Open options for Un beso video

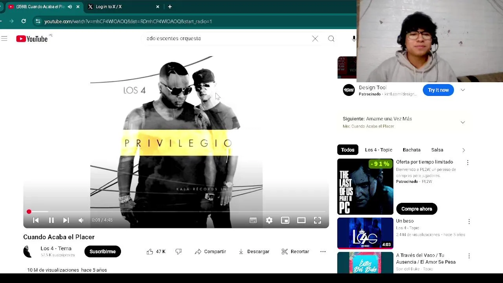[x=469, y=222]
